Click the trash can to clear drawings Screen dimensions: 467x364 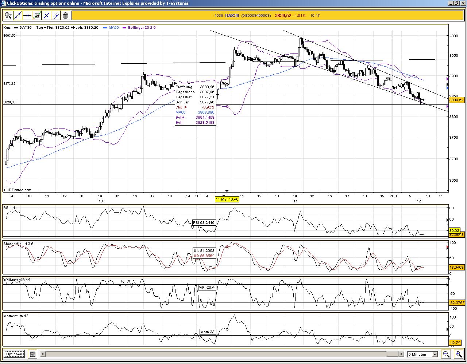(65, 15)
